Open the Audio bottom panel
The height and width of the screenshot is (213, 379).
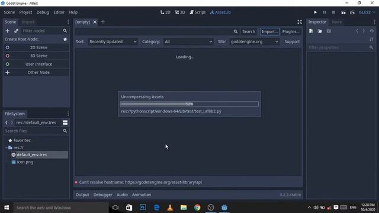122,195
